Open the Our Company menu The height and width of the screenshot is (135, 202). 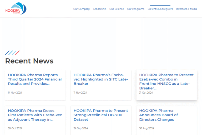82,9
